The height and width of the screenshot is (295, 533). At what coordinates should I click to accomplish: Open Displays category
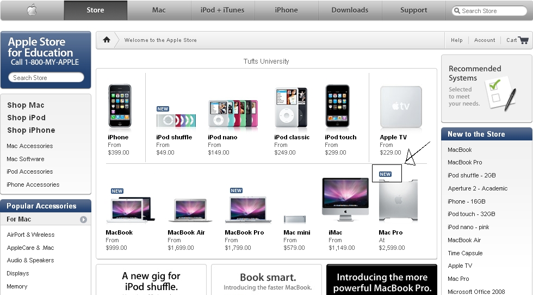coord(17,273)
